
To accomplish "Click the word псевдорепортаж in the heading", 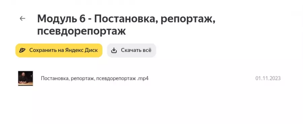I will tap(81, 32).
